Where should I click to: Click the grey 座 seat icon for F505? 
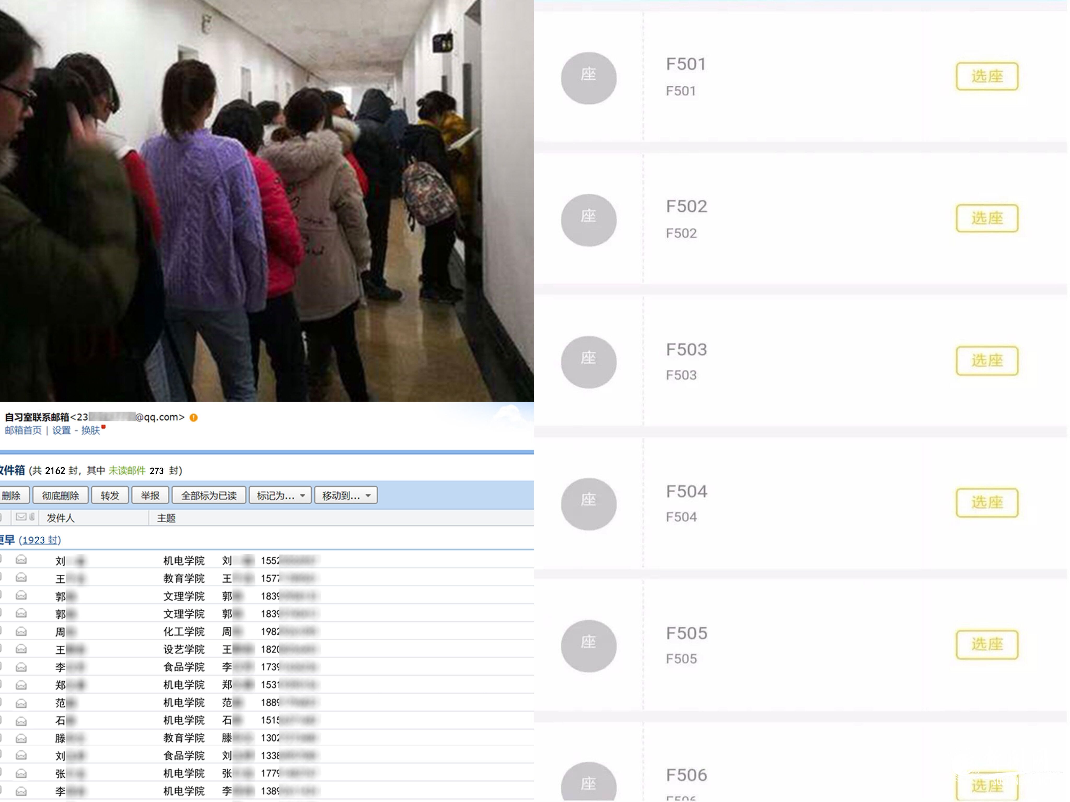[x=588, y=646]
